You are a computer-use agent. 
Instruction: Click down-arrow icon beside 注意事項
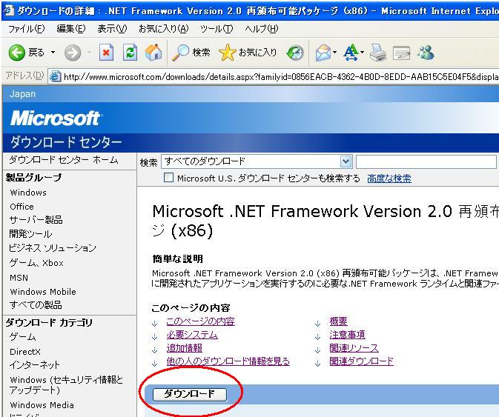pos(317,337)
